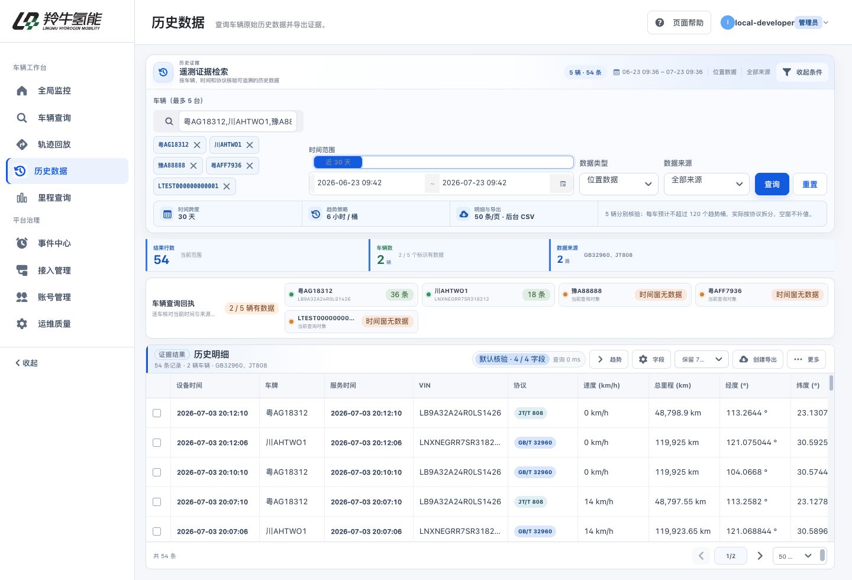Open the 更多 actions button
This screenshot has height=580, width=852.
point(806,359)
